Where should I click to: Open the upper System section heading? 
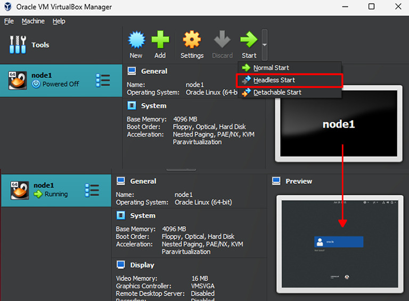[153, 105]
